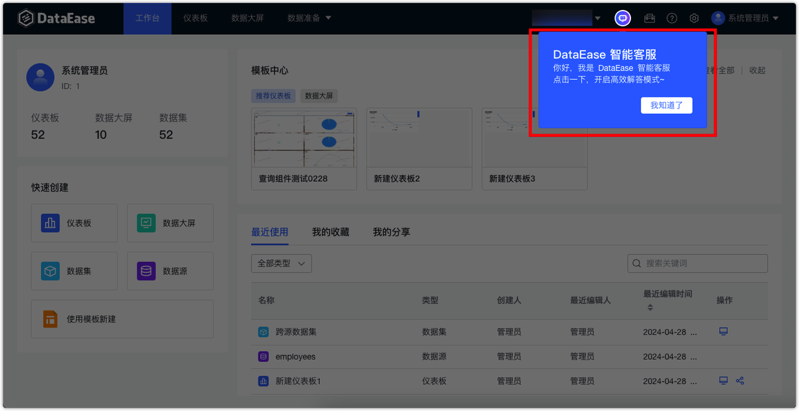
Task: Open the DataEase intelligent customer service assistant
Action: pyautogui.click(x=622, y=18)
